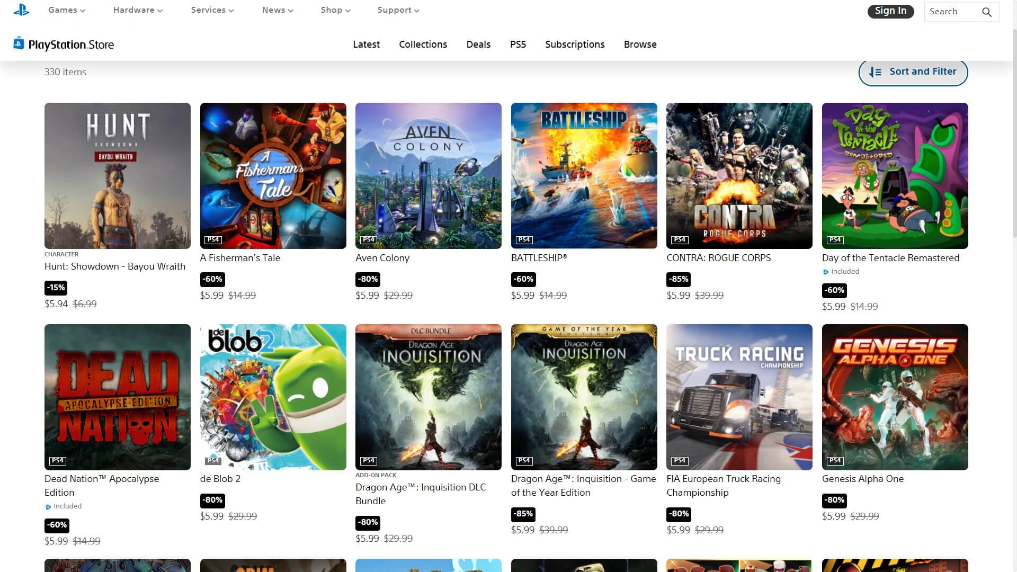Expand the Games dropdown menu

66,10
